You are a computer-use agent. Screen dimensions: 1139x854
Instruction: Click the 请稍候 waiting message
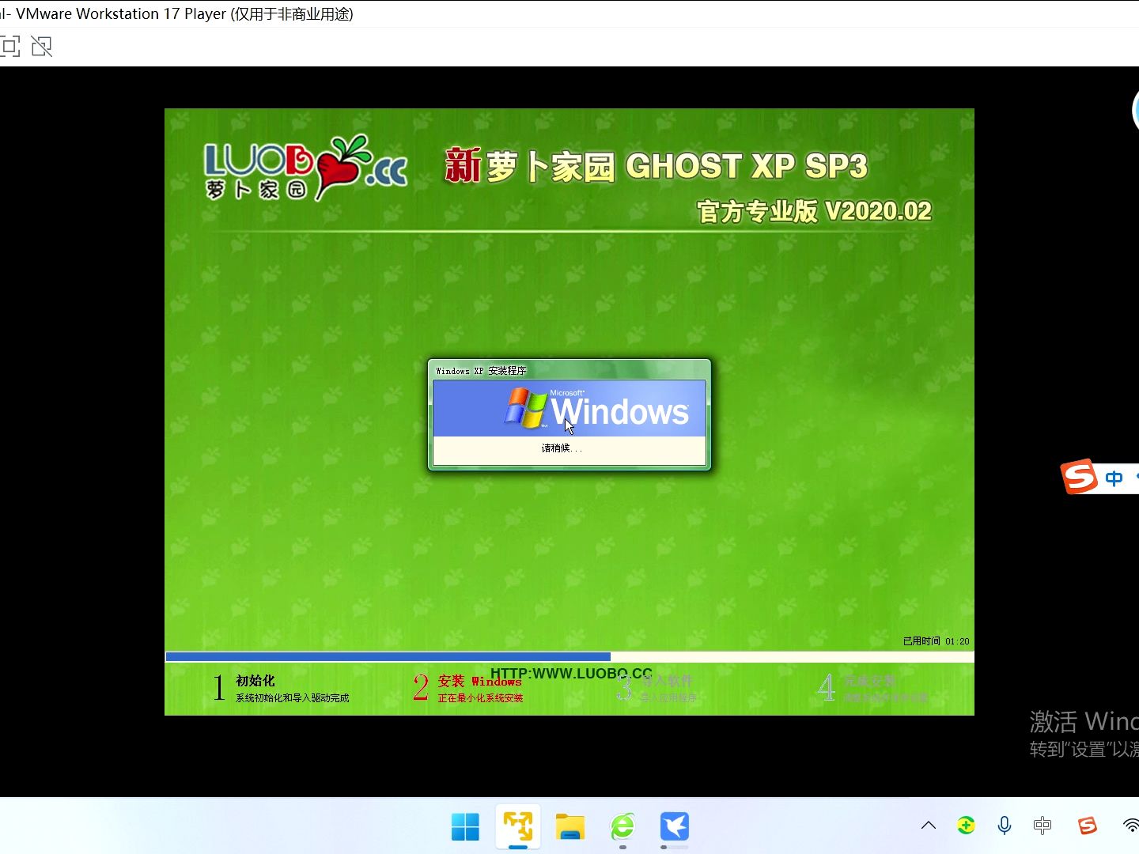pos(562,448)
